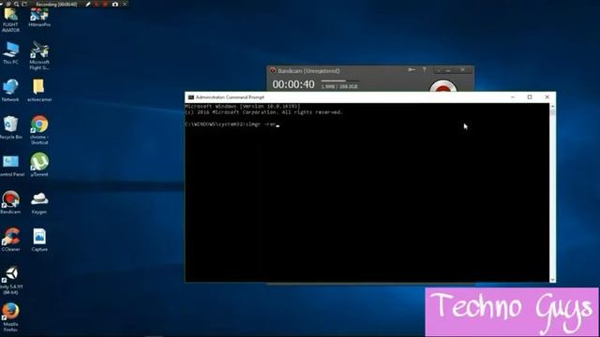This screenshot has height=337, width=600.
Task: Open the Network desktop icon
Action: pos(10,90)
